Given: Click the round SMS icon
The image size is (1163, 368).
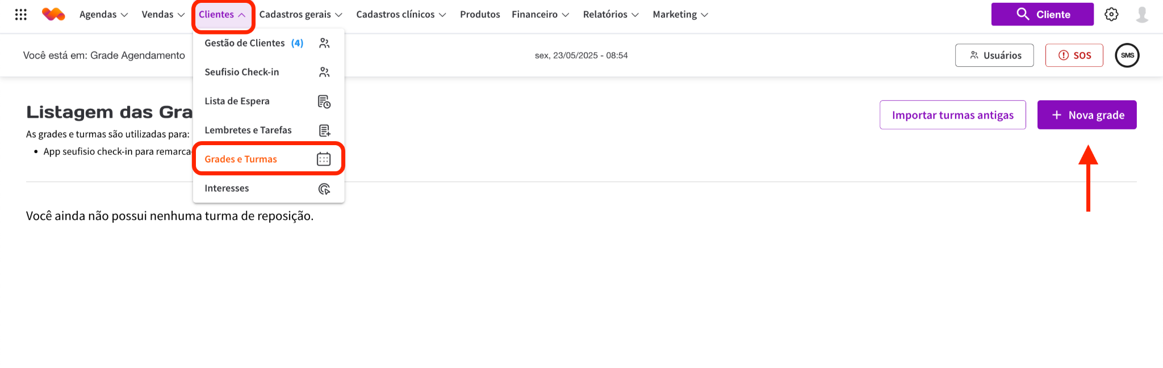Looking at the screenshot, I should (1127, 56).
